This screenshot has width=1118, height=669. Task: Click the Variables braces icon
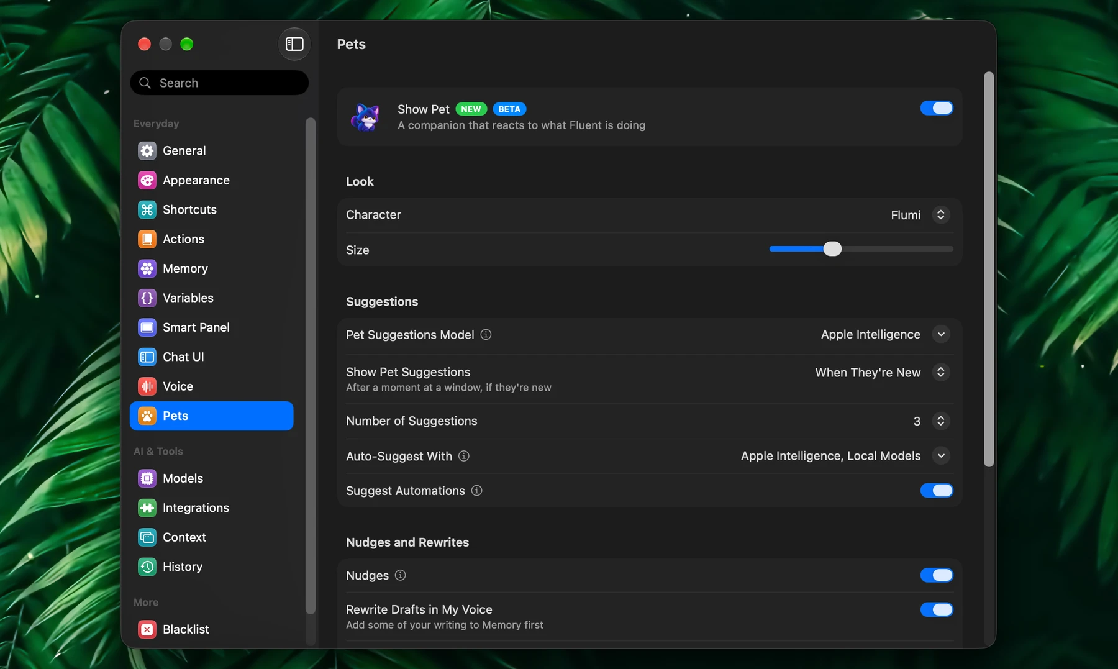click(x=147, y=298)
